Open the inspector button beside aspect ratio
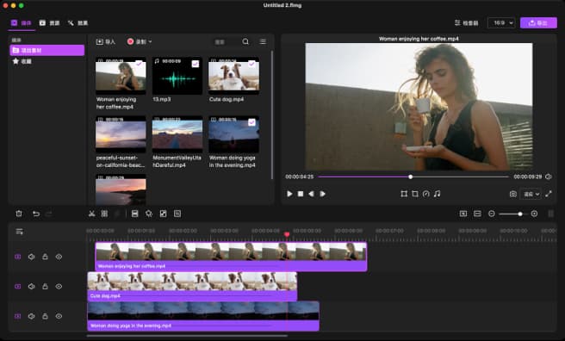 [466, 22]
